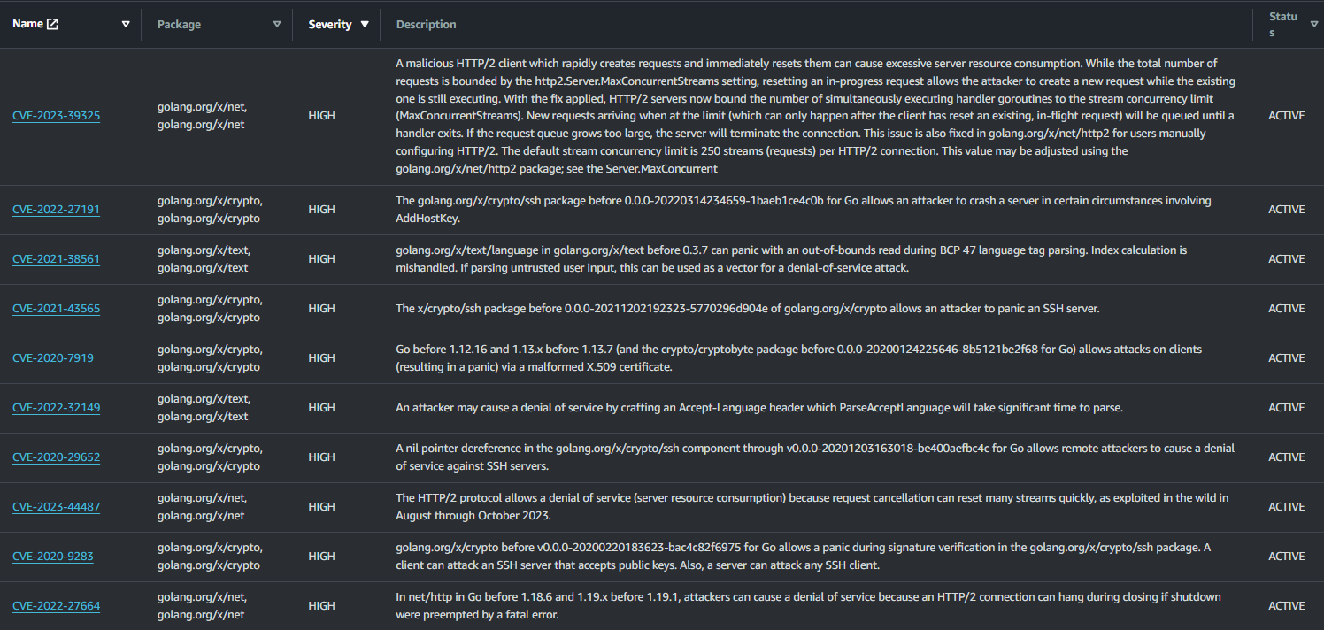Viewport: 1324px width, 630px height.
Task: Click the Package column header label
Action: coord(179,25)
